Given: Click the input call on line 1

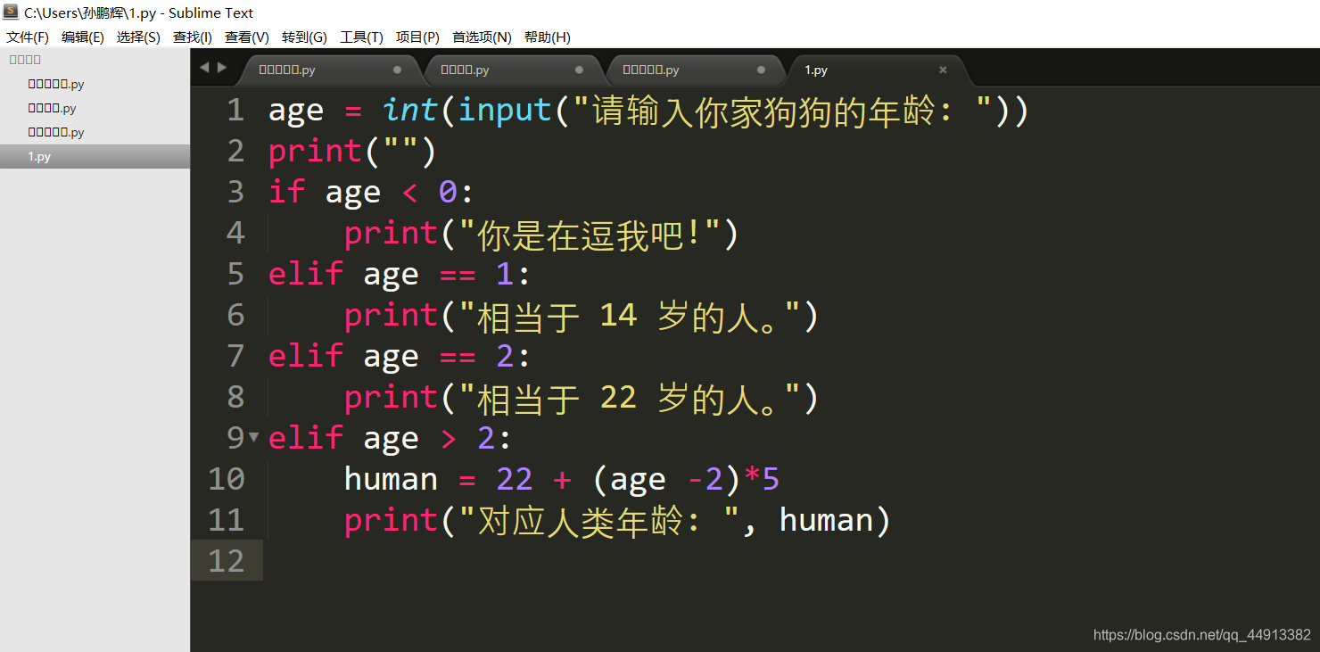Looking at the screenshot, I should pyautogui.click(x=506, y=111).
